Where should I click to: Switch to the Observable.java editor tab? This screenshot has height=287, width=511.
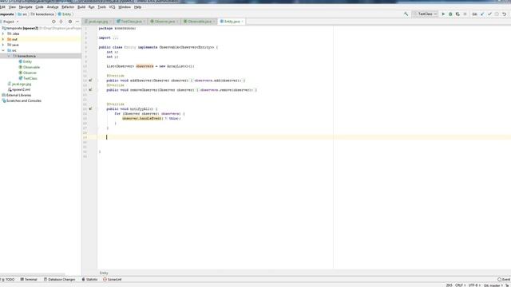[x=199, y=22]
